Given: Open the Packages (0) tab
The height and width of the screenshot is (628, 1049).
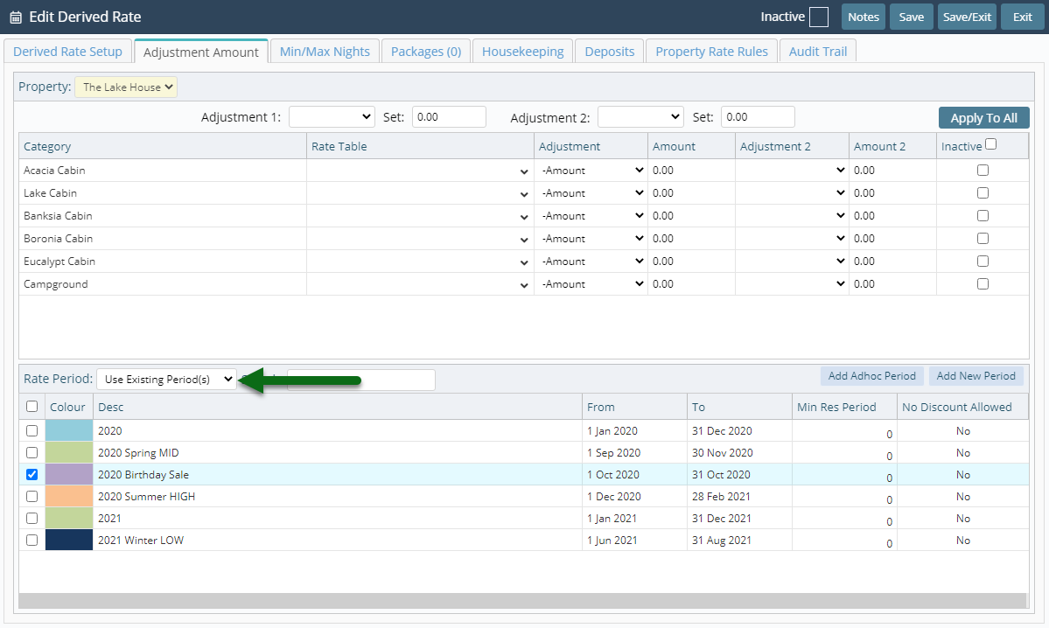Looking at the screenshot, I should [x=426, y=52].
